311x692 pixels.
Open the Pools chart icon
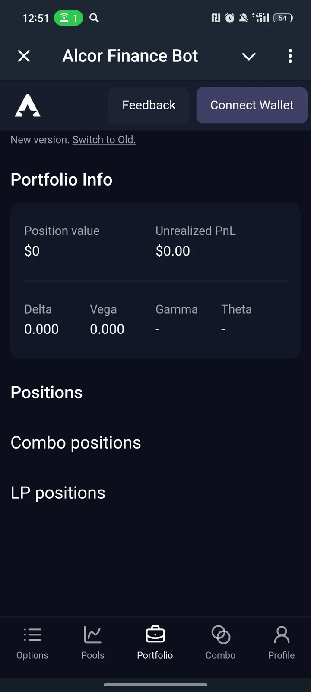(x=92, y=635)
